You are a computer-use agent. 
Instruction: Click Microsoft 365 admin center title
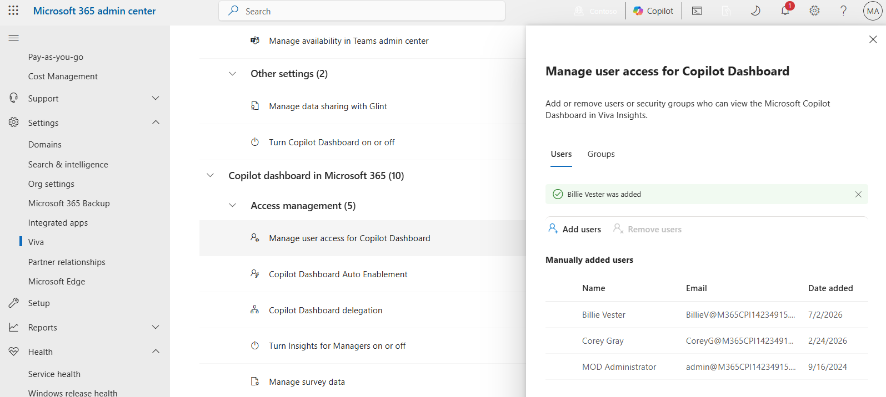[94, 11]
